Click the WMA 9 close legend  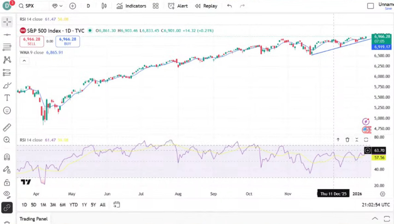tap(32, 53)
